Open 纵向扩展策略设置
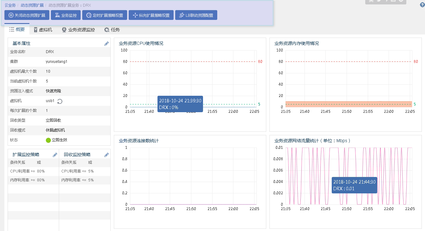425x231 pixels. tap(151, 15)
